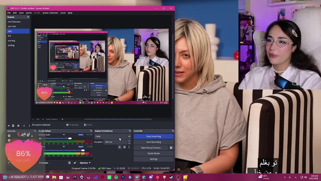Pop out the Audio Mixer dock
Image resolution: width=321 pixels, height=181 pixels.
pyautogui.click(x=91, y=131)
